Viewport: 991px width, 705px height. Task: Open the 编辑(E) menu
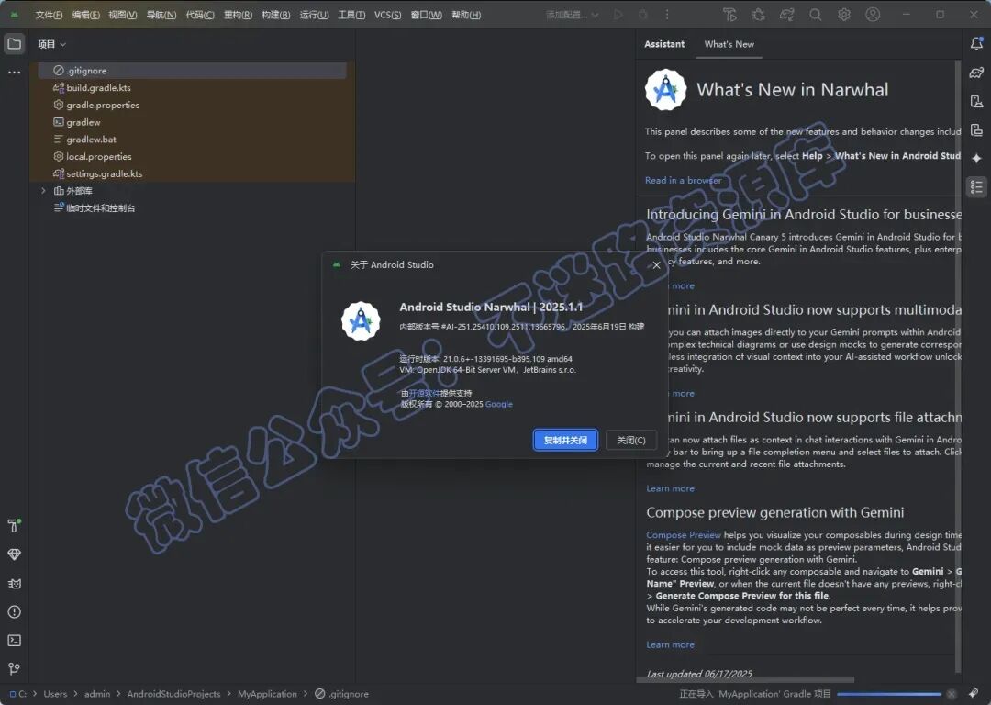85,15
